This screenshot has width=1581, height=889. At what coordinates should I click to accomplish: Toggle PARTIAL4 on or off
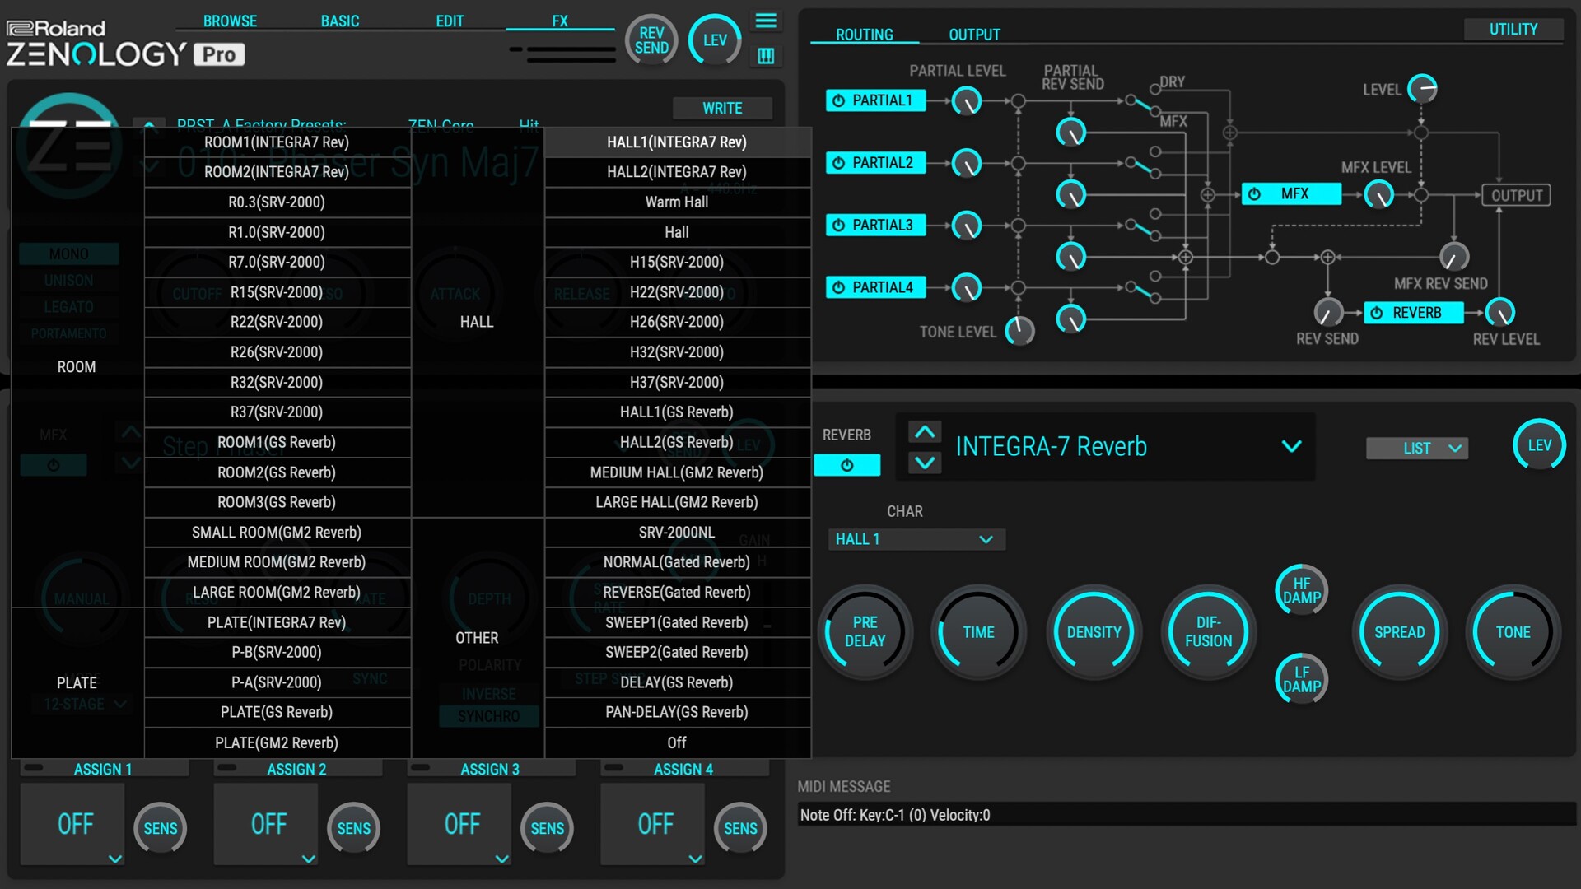click(x=875, y=287)
